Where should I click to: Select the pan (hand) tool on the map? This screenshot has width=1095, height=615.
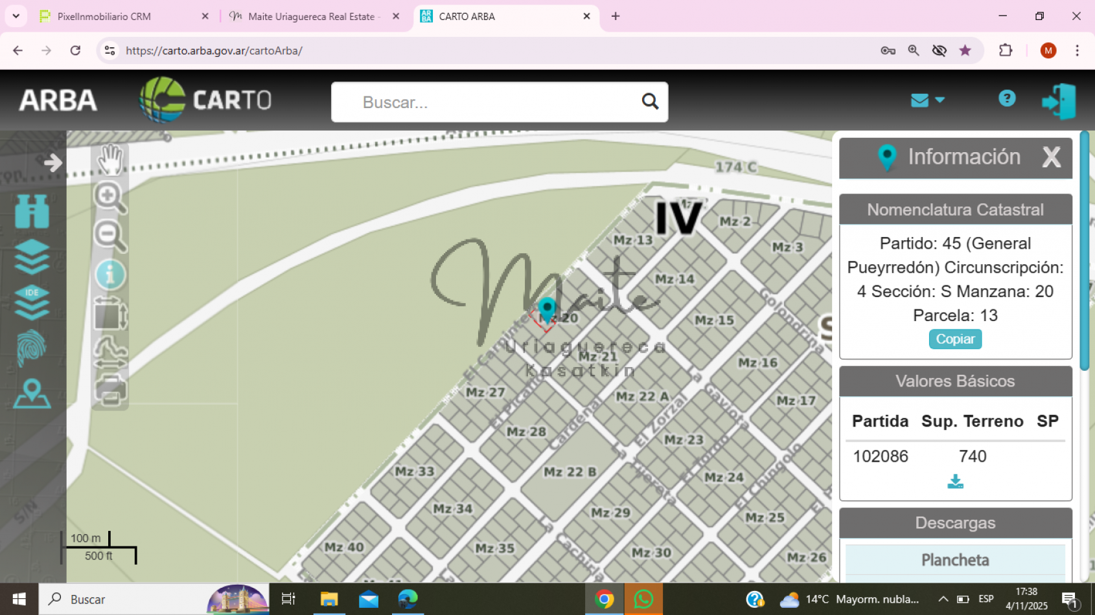(x=110, y=157)
